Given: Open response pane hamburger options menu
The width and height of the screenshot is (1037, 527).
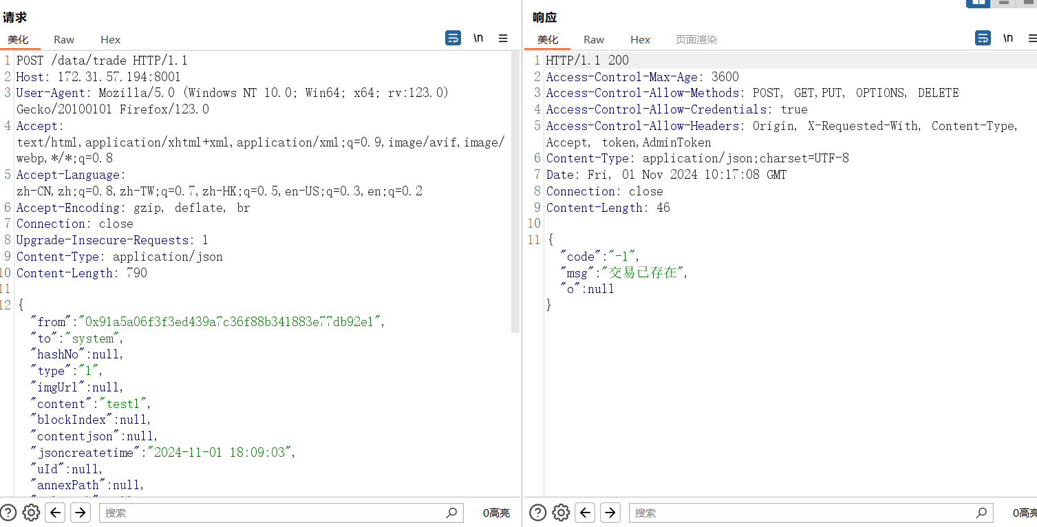Looking at the screenshot, I should tap(1033, 39).
